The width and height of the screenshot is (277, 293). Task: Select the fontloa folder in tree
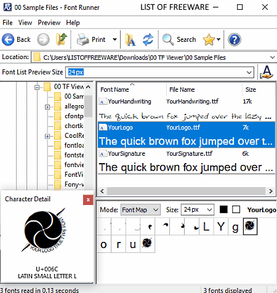(70, 145)
